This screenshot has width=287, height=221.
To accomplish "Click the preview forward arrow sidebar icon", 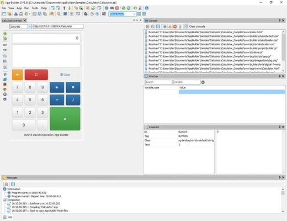I will [x=5, y=50].
